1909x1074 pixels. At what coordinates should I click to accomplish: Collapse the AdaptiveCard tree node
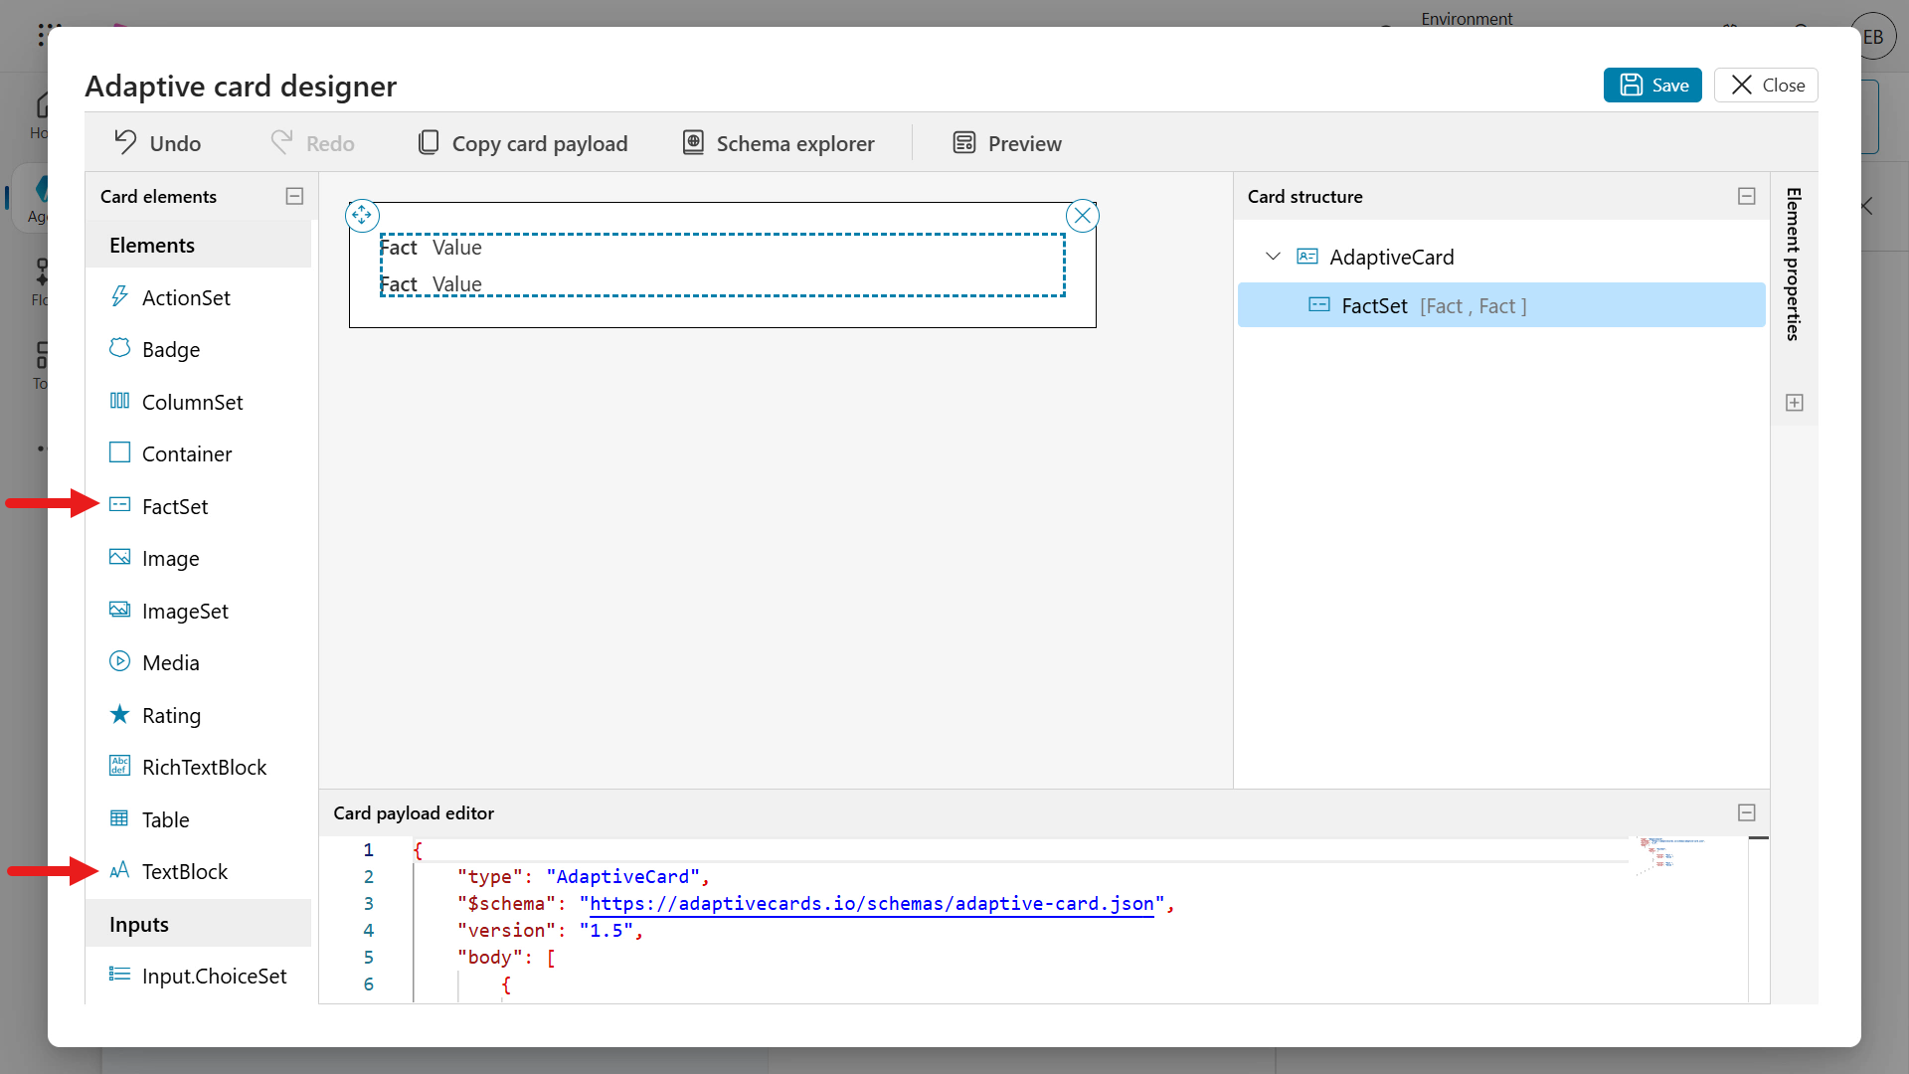coord(1273,257)
